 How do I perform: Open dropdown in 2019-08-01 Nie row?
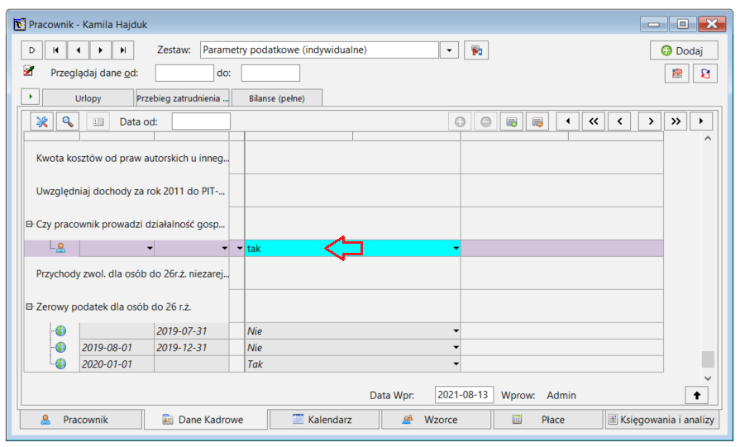(x=456, y=348)
